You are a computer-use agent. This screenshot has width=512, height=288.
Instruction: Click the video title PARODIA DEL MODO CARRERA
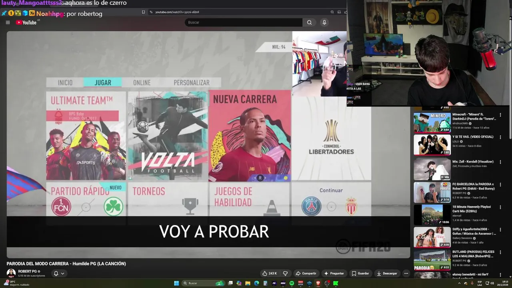[x=66, y=264]
